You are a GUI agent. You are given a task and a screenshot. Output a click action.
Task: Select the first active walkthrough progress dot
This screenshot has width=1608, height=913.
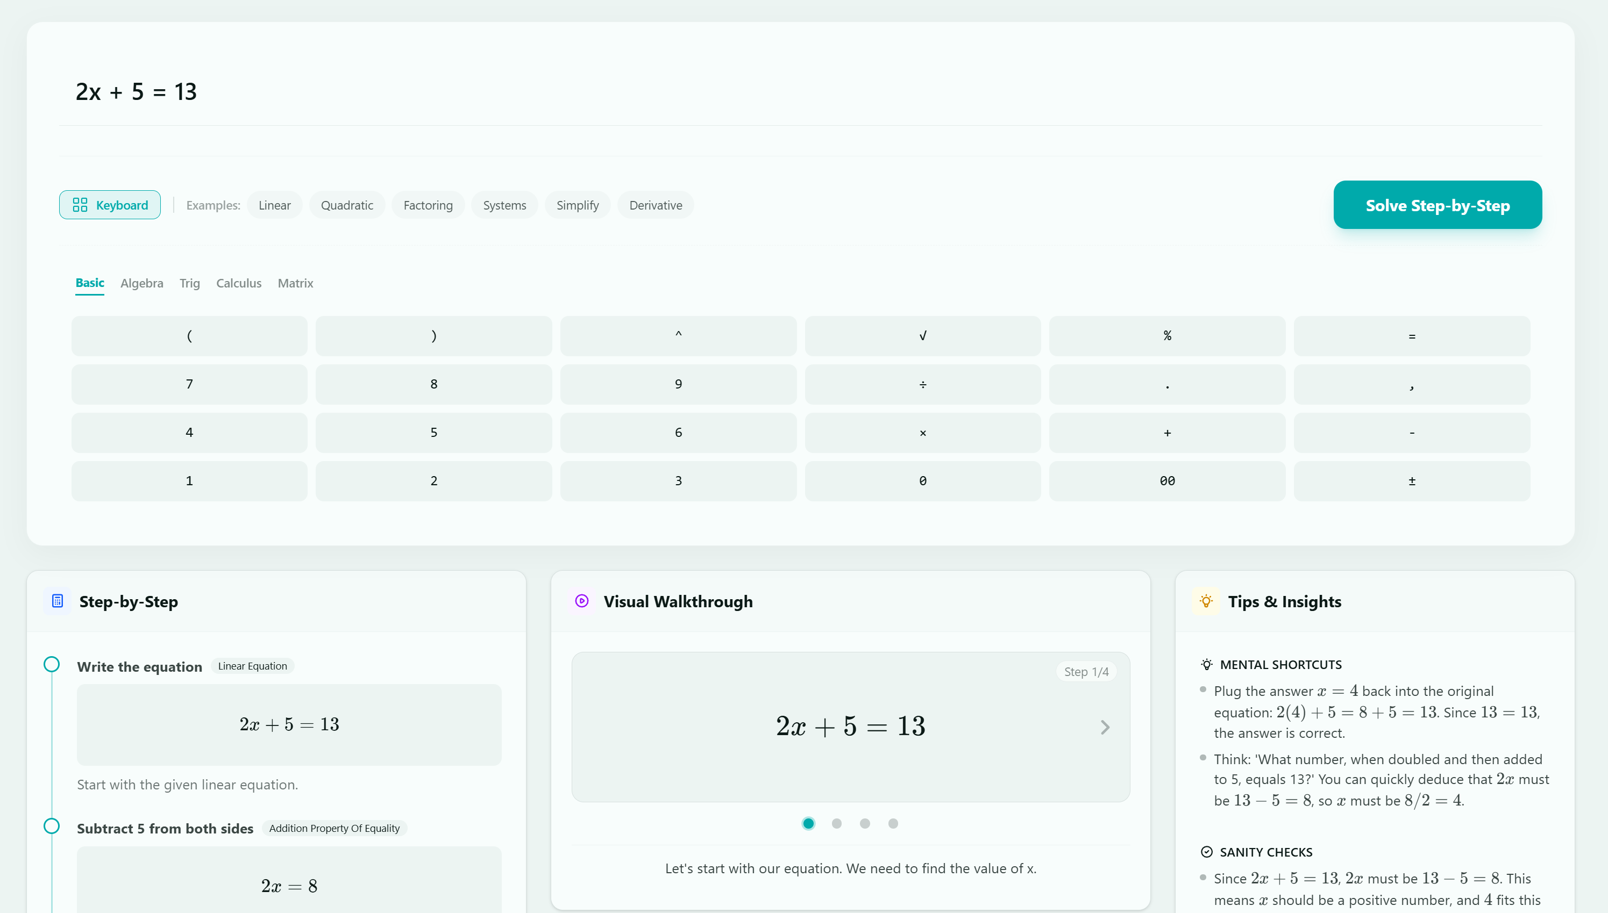pos(808,823)
